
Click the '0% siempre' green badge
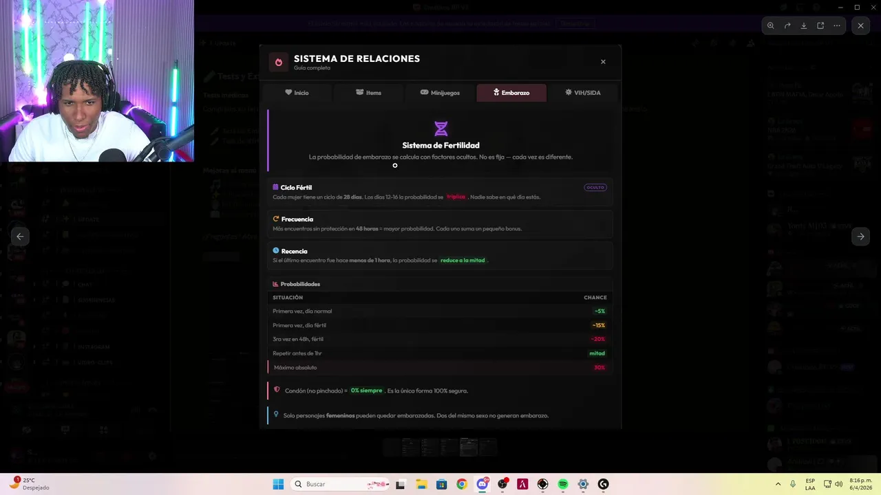(366, 390)
